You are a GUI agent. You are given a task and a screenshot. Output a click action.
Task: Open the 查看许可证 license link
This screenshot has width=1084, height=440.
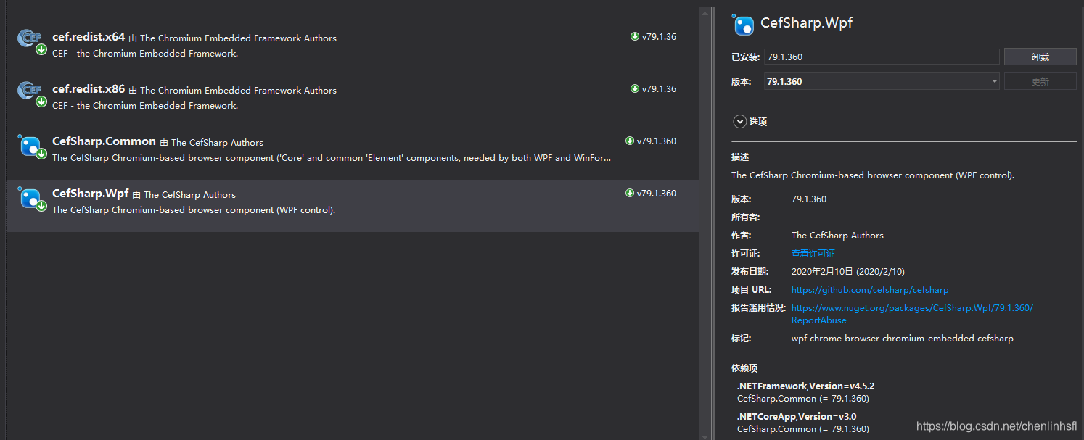[813, 254]
